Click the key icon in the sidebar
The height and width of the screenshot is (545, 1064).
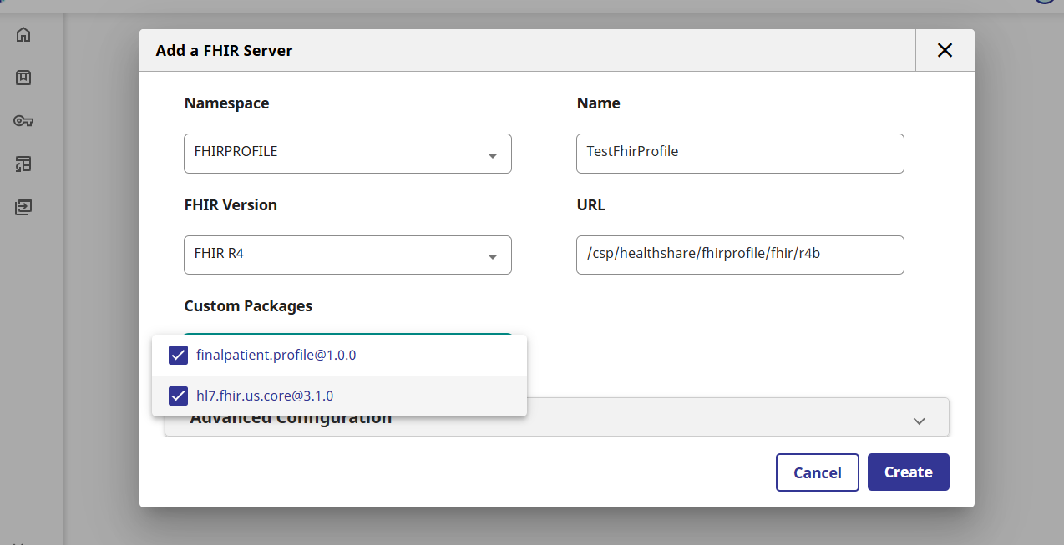click(x=23, y=121)
